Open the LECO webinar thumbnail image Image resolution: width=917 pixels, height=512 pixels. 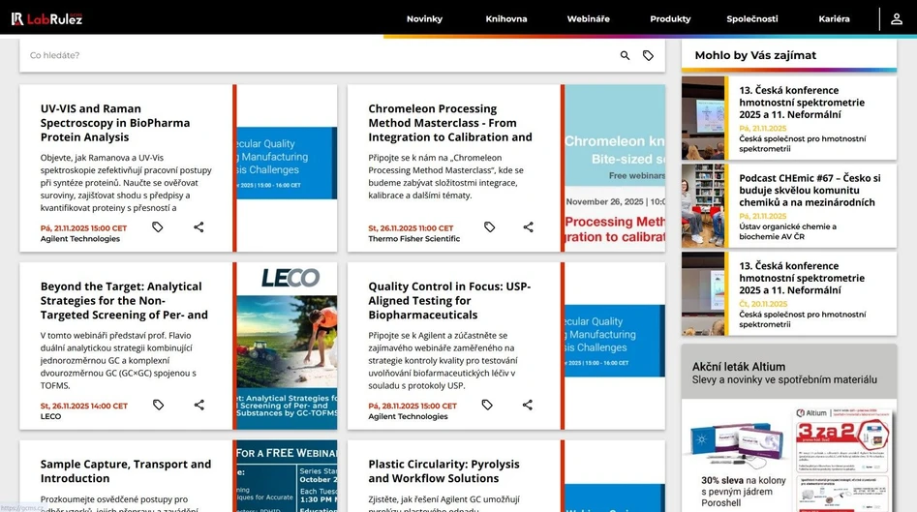click(x=288, y=346)
